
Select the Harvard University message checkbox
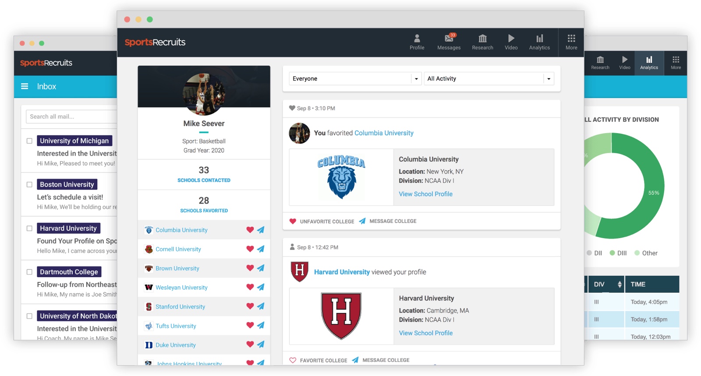tap(29, 228)
